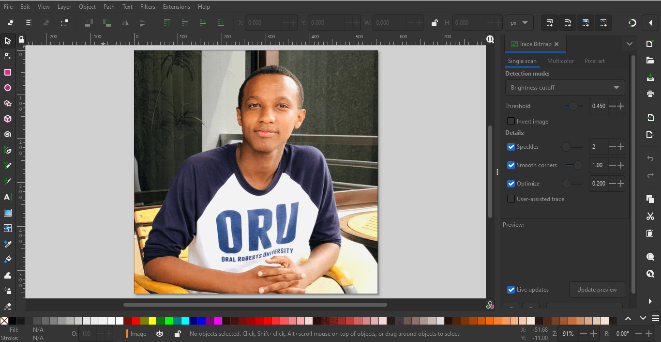Image resolution: width=661 pixels, height=342 pixels.
Task: Click the Zoom to 1:1 icon
Action: coord(490,39)
